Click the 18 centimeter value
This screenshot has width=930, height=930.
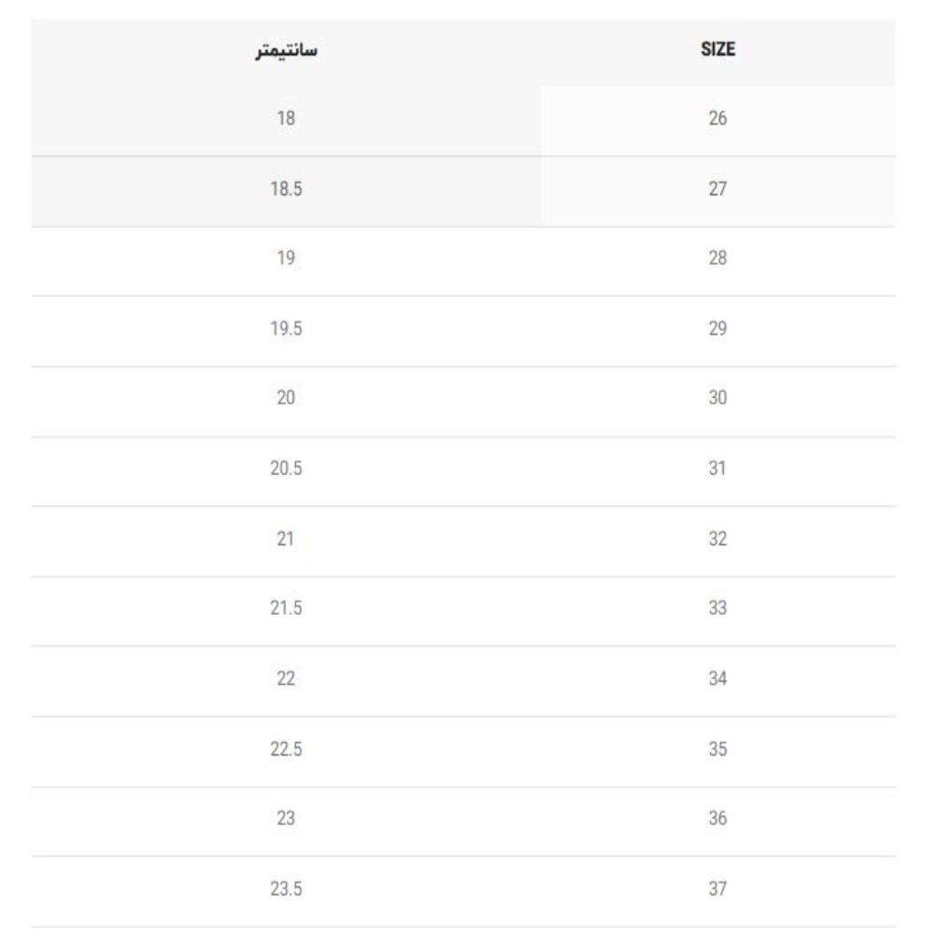285,118
